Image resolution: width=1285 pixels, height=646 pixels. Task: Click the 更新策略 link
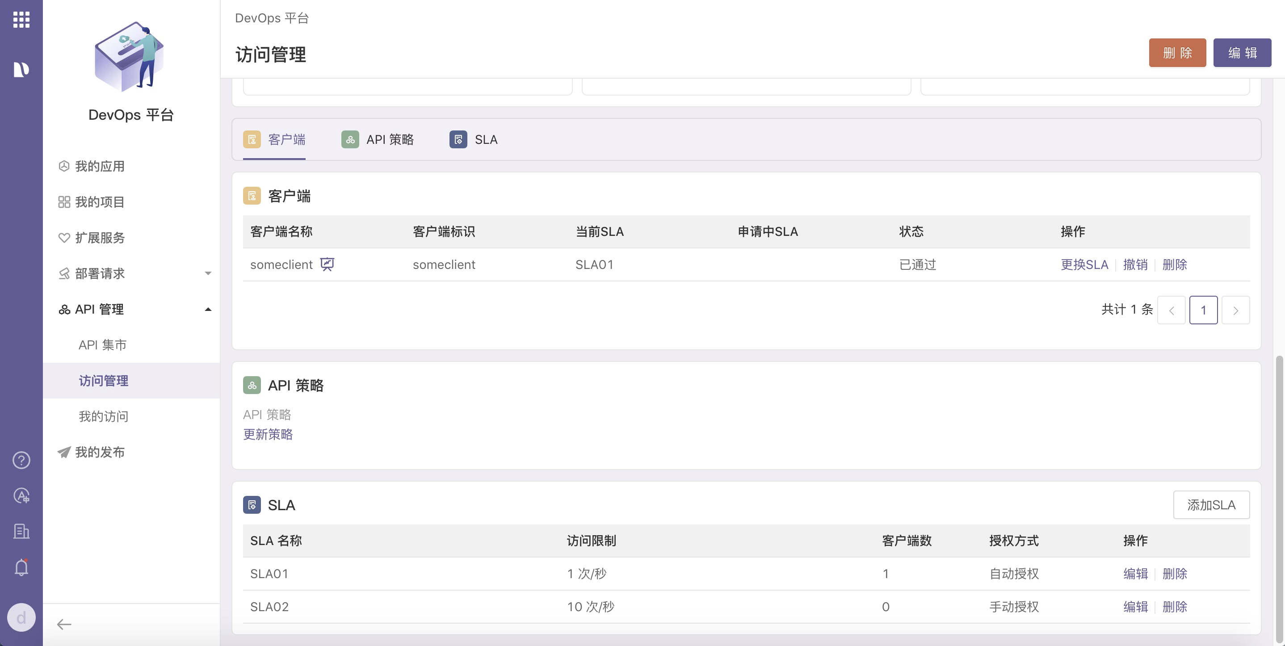[268, 435]
